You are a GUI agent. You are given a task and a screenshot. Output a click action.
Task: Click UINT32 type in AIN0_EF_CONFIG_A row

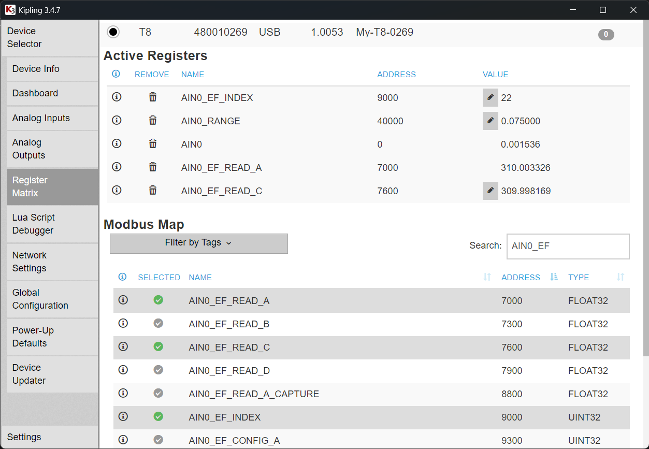pyautogui.click(x=584, y=441)
